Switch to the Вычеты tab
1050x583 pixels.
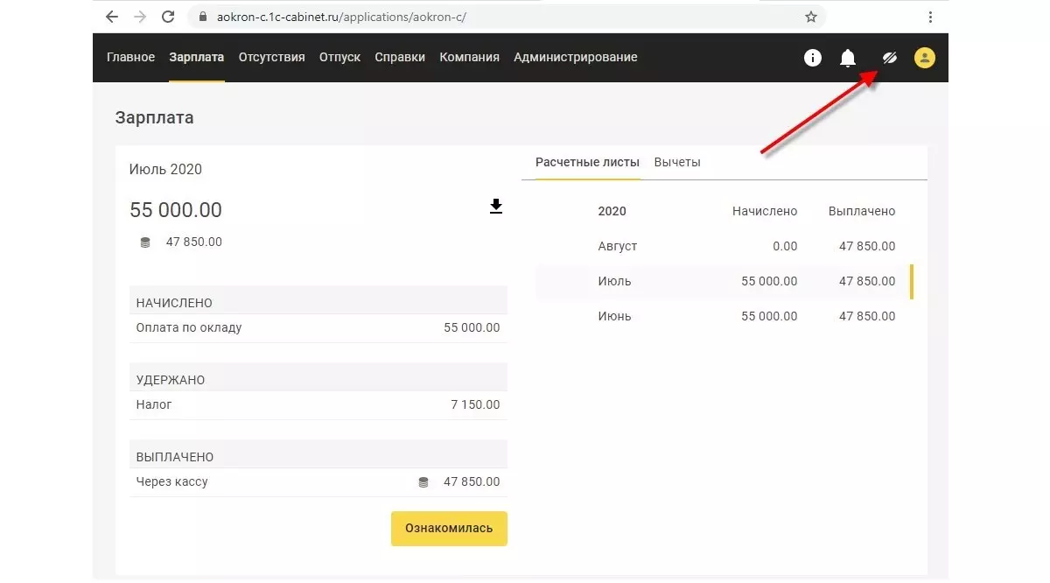(x=677, y=162)
